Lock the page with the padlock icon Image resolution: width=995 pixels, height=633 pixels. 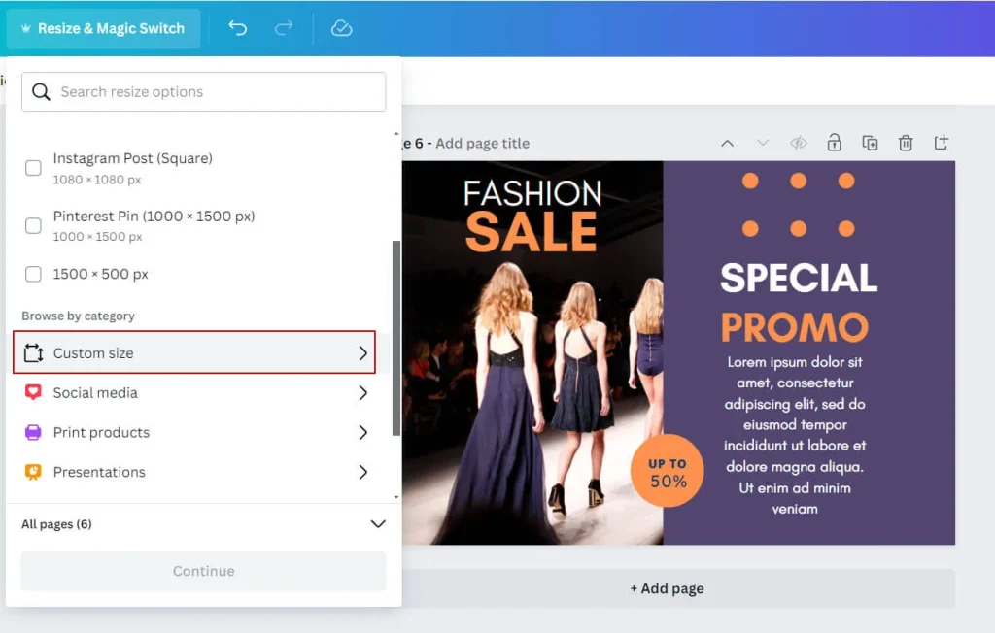834,143
